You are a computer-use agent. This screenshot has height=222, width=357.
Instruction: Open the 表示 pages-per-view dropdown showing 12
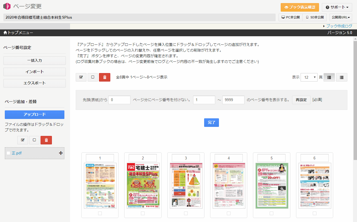pyautogui.click(x=309, y=77)
